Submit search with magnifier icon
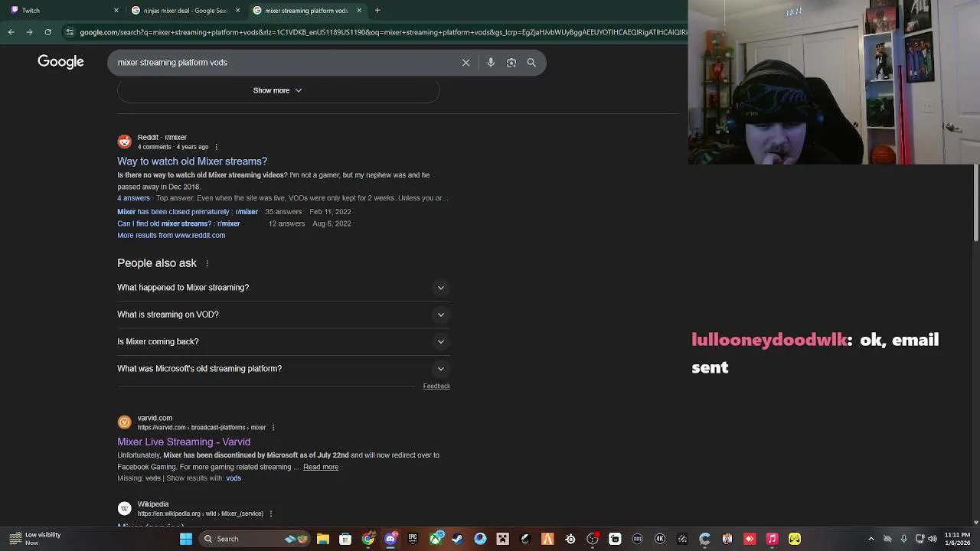This screenshot has width=980, height=551. (x=531, y=63)
